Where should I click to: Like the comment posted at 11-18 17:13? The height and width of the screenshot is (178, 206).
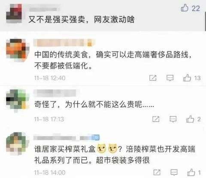pyautogui.click(x=190, y=119)
